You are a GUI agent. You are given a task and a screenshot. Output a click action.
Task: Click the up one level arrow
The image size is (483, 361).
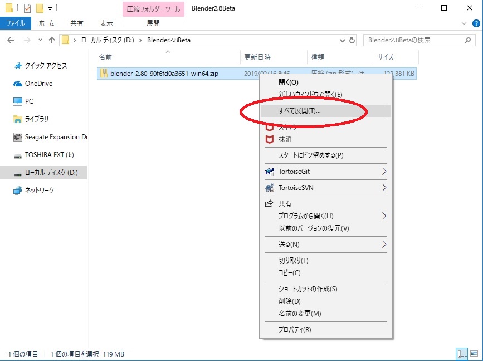(52, 40)
